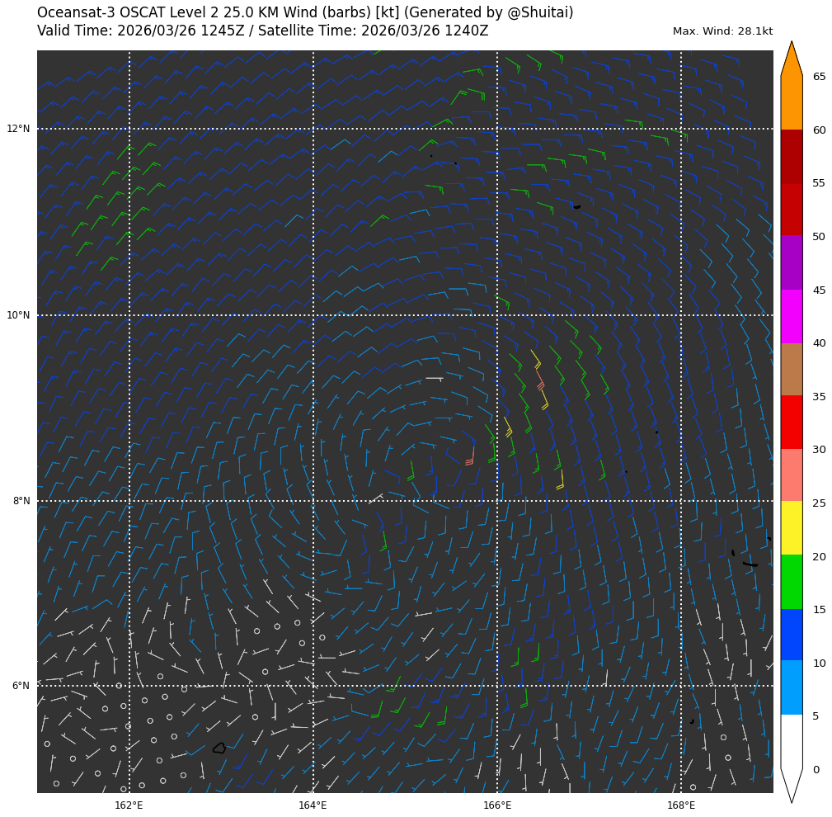The height and width of the screenshot is (817, 832).
Task: Select the yellow 20-25 kt colorbar band
Action: pyautogui.click(x=791, y=527)
